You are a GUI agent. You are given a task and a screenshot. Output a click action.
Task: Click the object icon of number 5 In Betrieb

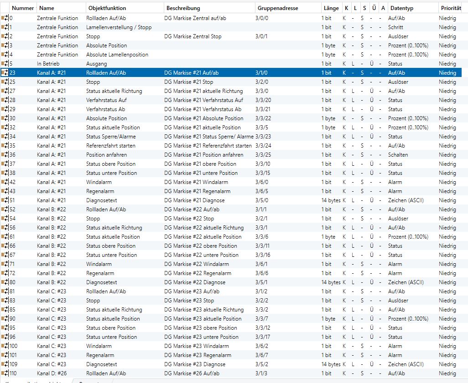pyautogui.click(x=5, y=64)
